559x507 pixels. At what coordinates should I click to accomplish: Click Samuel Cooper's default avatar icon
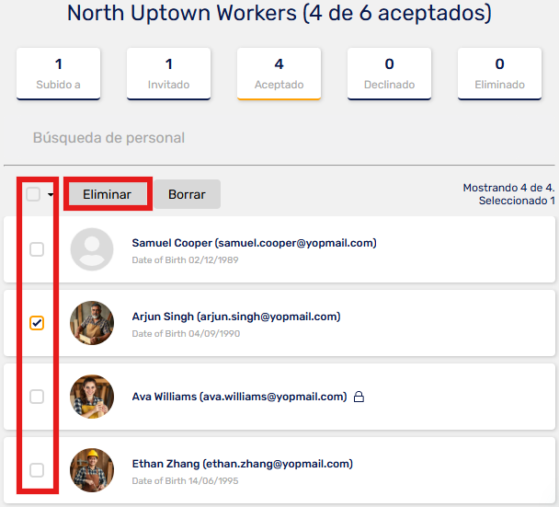[92, 249]
